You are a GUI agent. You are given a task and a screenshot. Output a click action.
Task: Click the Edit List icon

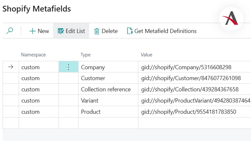pyautogui.click(x=61, y=31)
